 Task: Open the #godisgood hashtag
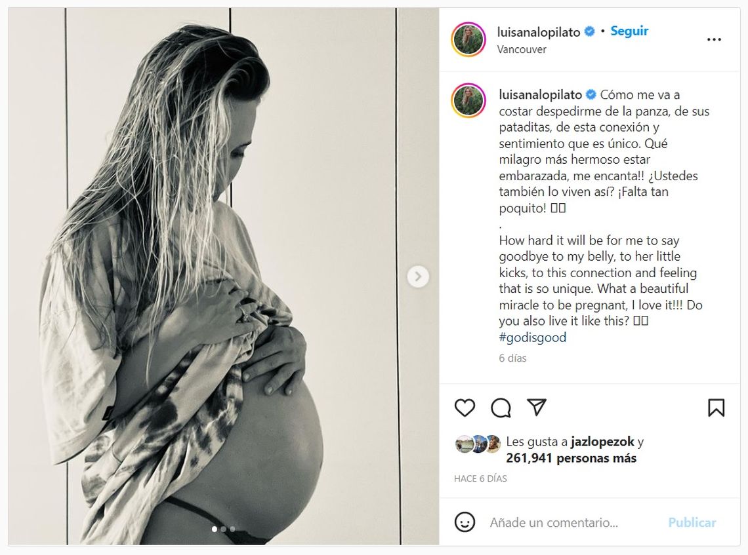pos(532,337)
